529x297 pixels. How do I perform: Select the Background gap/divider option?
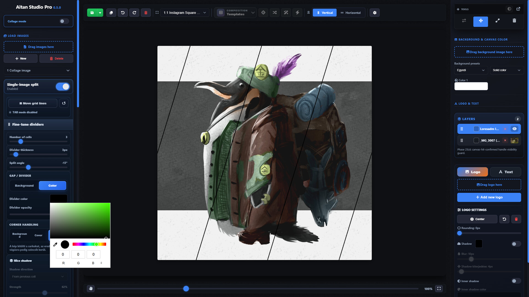[24, 186]
